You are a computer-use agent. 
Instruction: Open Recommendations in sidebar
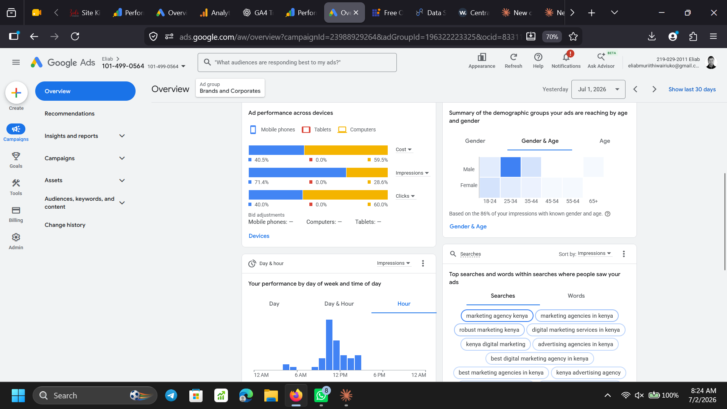tap(70, 114)
